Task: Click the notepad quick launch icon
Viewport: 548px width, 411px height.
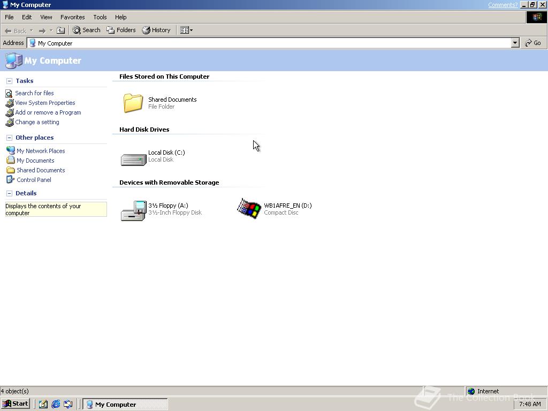Action: 43,404
